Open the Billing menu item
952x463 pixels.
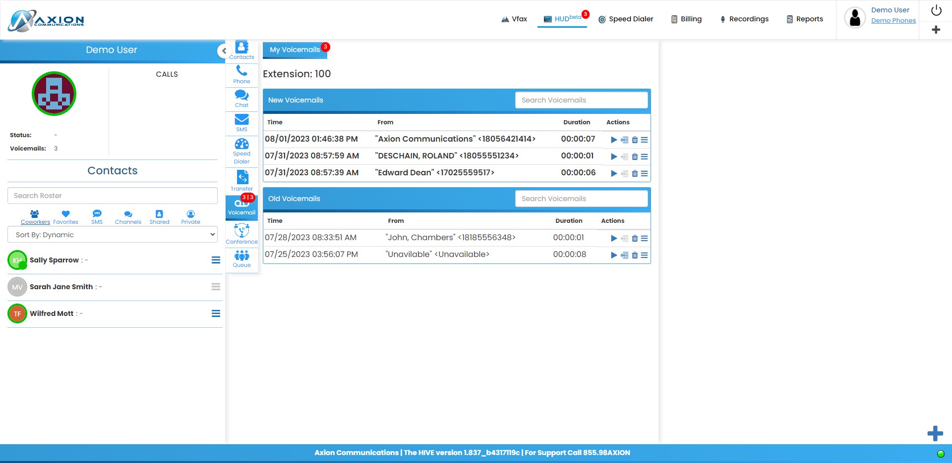click(686, 19)
